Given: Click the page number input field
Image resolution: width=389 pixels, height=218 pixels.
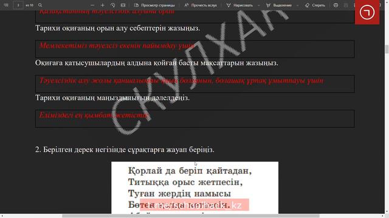Looking at the screenshot, I should tap(18, 5).
